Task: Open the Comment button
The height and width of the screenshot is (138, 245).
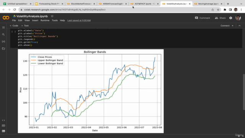Action: pos(203,18)
